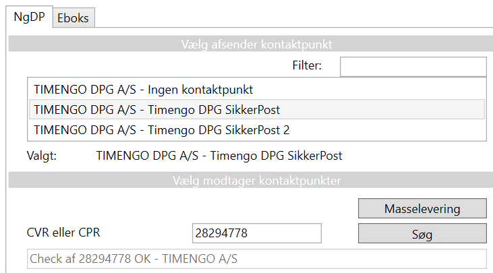Click the 'Check af 28294778 OK' status field

click(x=256, y=260)
